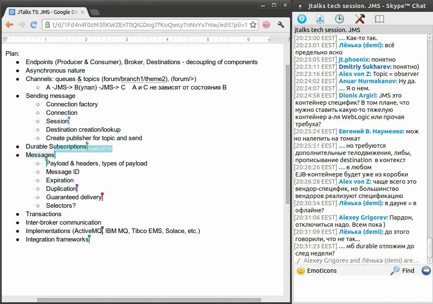Click the 'Messages' bullet text
This screenshot has height=304, width=433.
[x=40, y=155]
